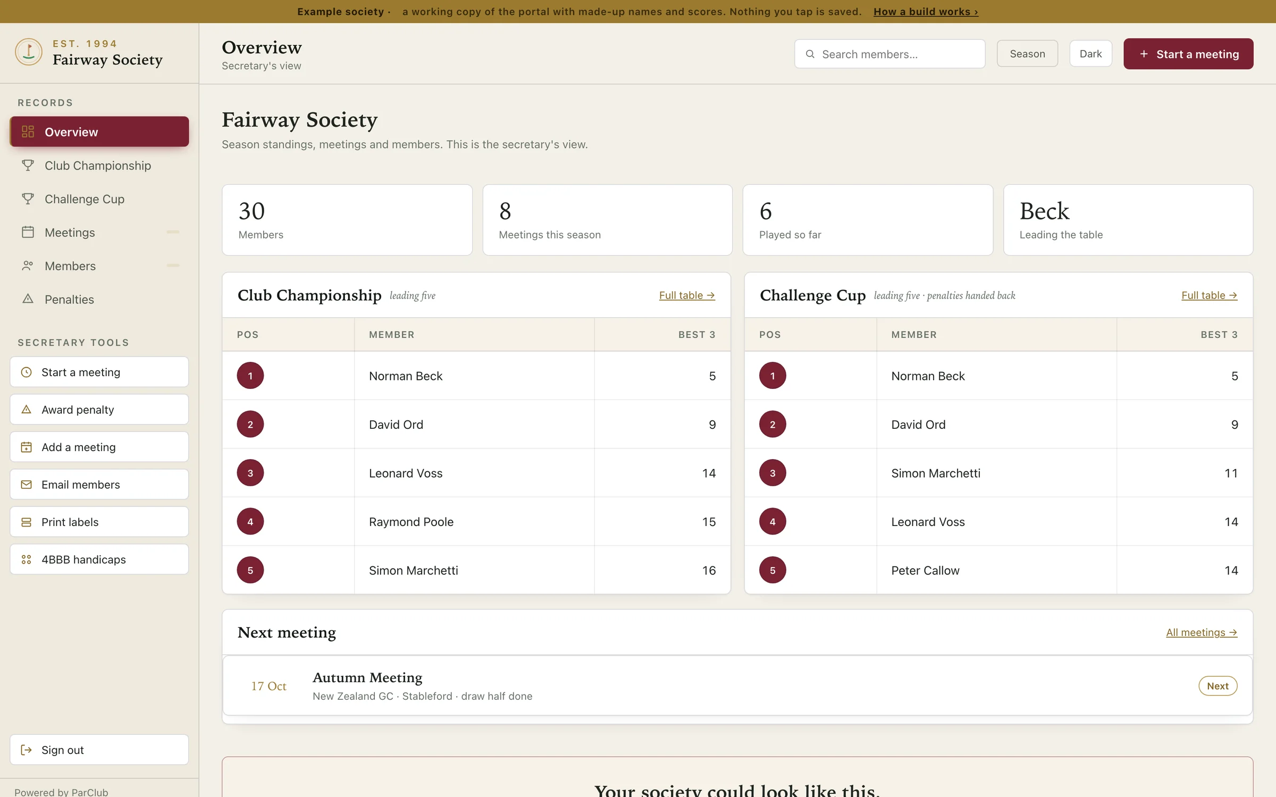Click the Meetings calendar icon
This screenshot has height=797, width=1276.
(28, 232)
